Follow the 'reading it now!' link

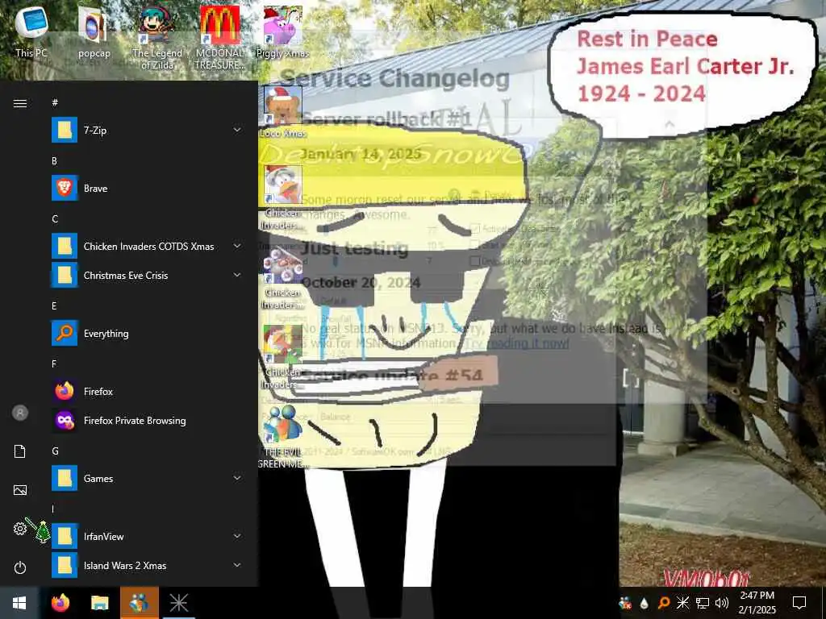528,343
